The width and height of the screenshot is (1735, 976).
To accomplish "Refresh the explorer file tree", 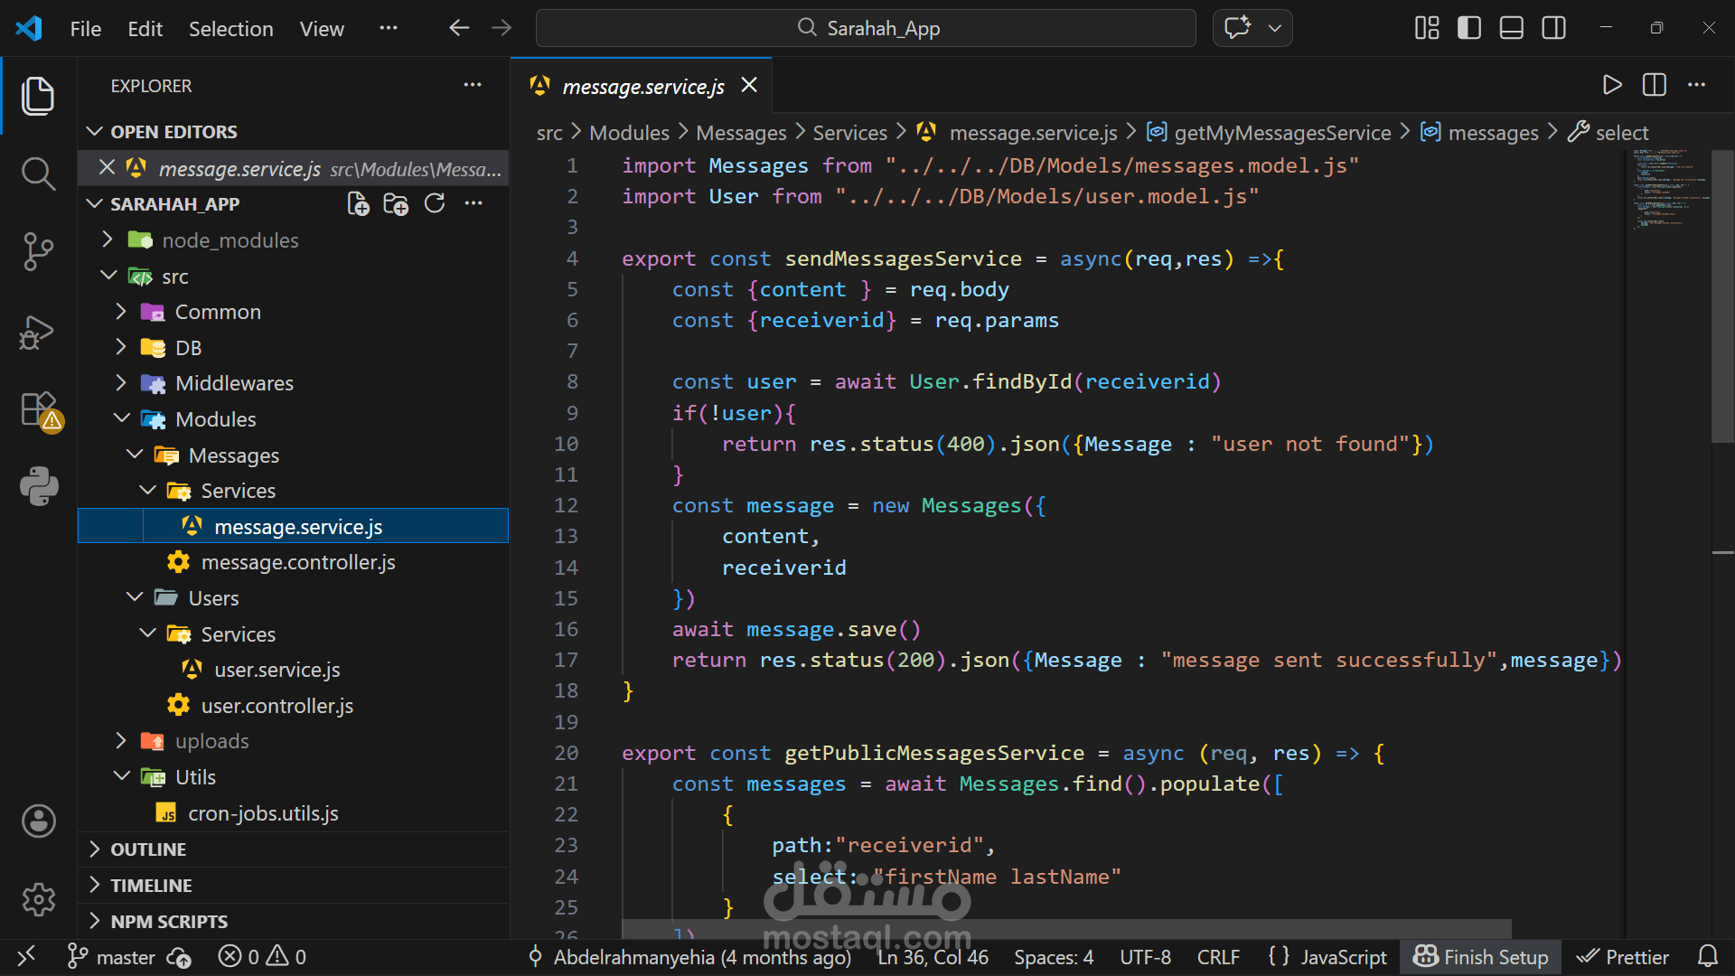I will tap(435, 204).
